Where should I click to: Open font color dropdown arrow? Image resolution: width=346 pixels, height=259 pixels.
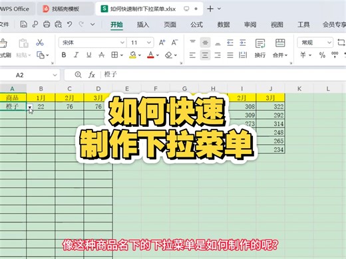pos(158,55)
